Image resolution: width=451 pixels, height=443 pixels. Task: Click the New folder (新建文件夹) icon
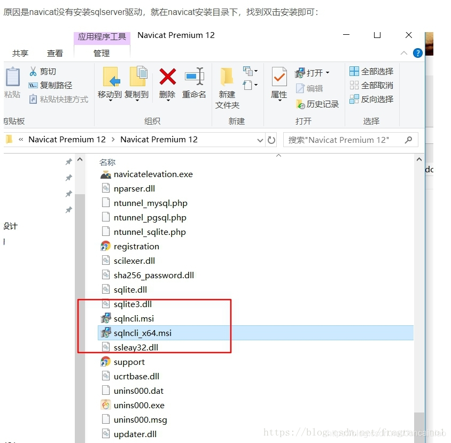(227, 76)
